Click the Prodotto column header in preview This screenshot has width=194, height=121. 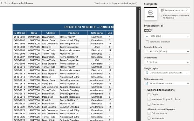point(73,33)
